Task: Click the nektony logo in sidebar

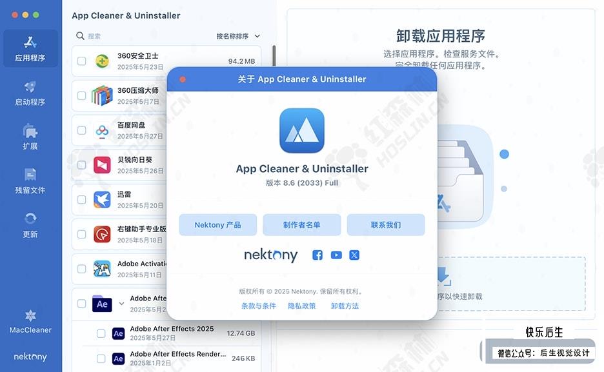Action: pos(30,357)
